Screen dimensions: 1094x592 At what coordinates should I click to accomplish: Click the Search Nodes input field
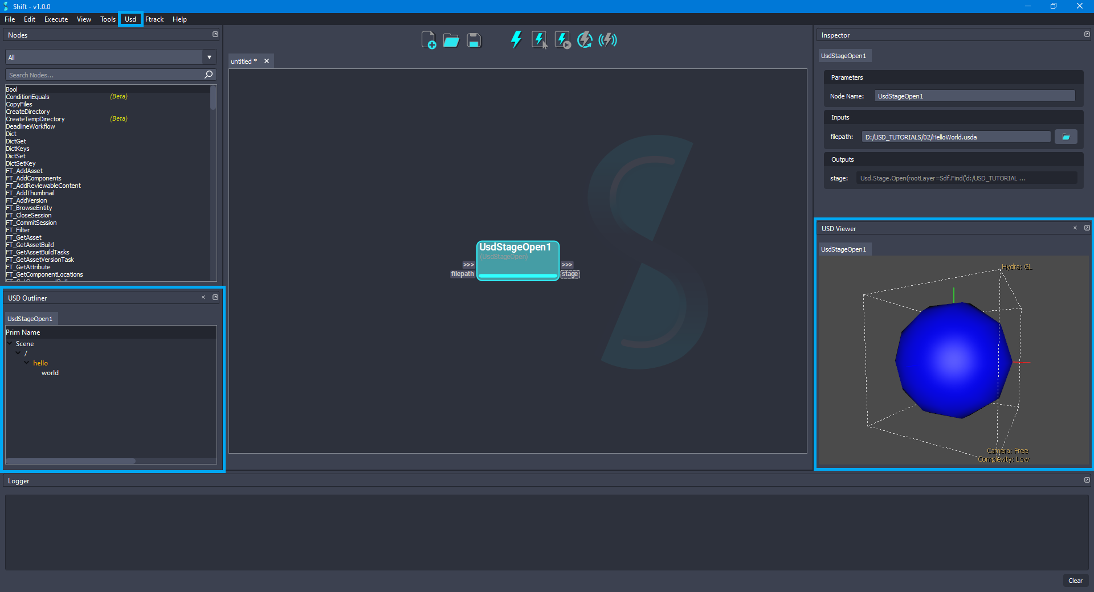click(103, 75)
